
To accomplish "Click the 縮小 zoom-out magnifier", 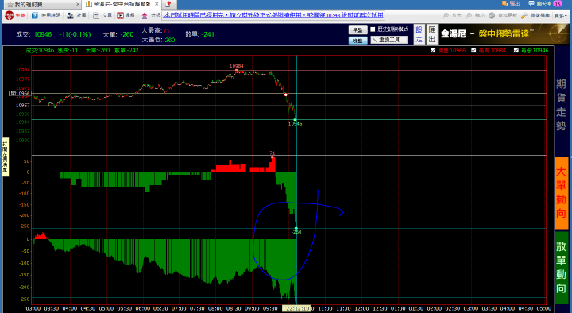I will (x=469, y=16).
